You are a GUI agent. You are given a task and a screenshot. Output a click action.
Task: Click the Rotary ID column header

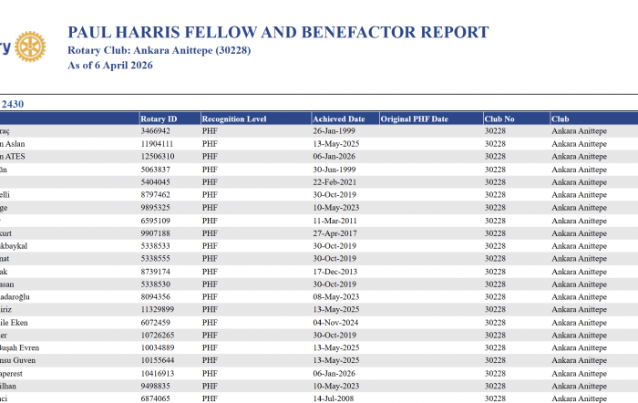coord(159,119)
